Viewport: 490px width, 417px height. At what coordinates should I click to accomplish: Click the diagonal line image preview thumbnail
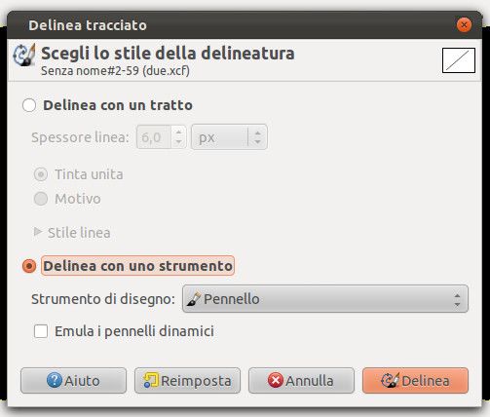click(459, 60)
